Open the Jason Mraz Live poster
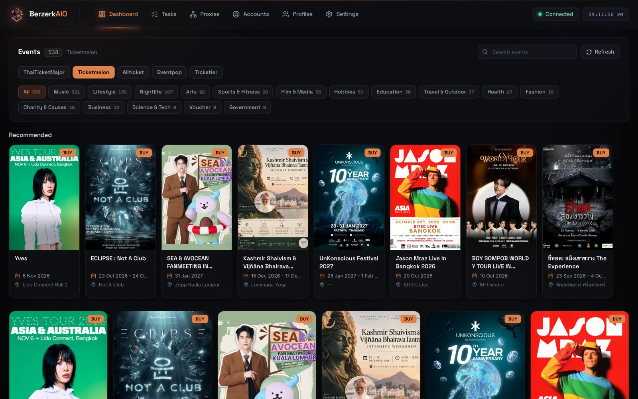This screenshot has width=638, height=399. coord(425,198)
